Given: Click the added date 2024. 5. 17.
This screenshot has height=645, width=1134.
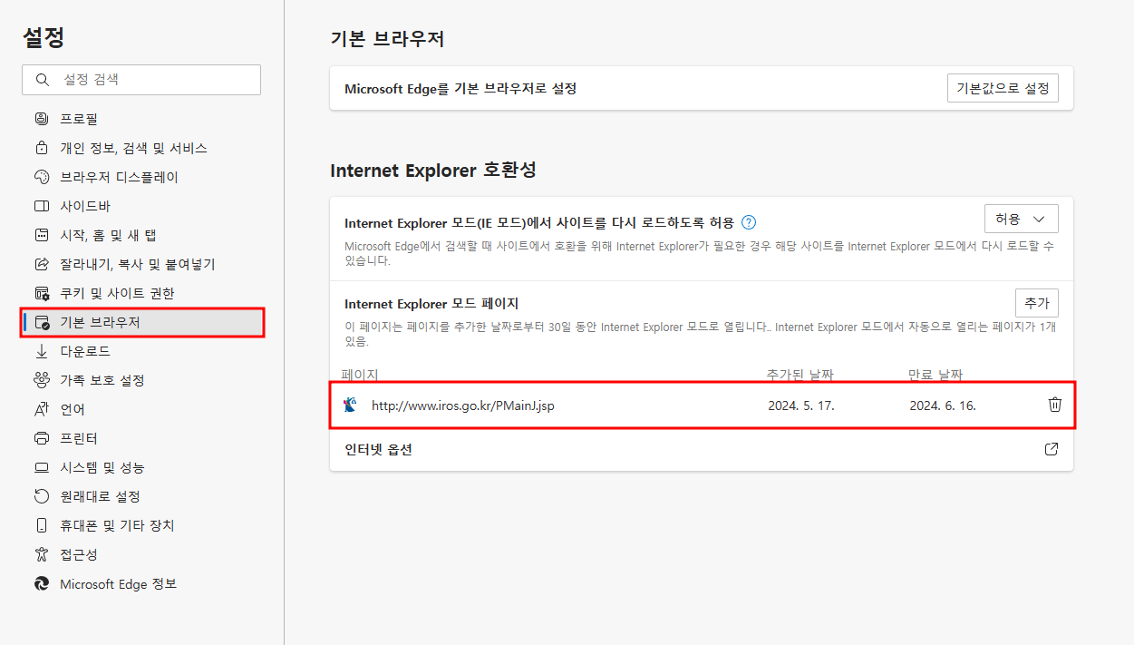Looking at the screenshot, I should pos(801,406).
